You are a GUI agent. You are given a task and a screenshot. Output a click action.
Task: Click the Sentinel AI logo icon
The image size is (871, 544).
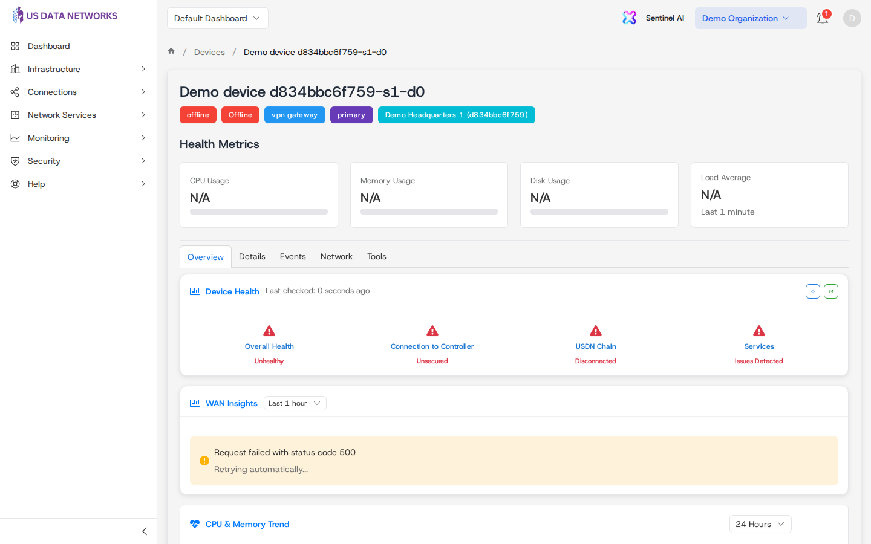630,18
